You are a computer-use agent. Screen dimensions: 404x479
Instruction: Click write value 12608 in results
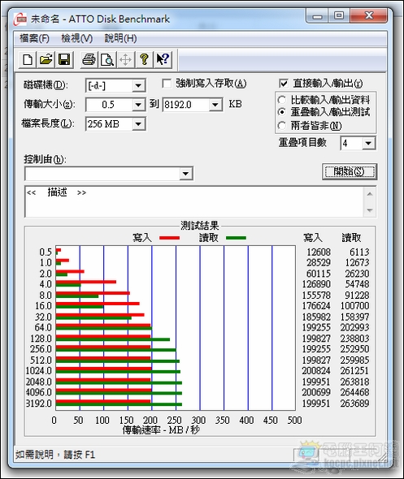319,252
